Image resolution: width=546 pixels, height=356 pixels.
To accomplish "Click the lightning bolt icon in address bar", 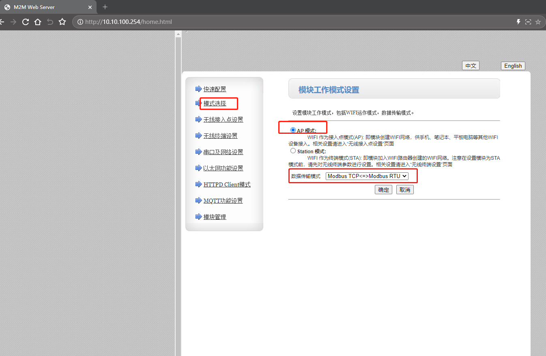I will point(518,22).
